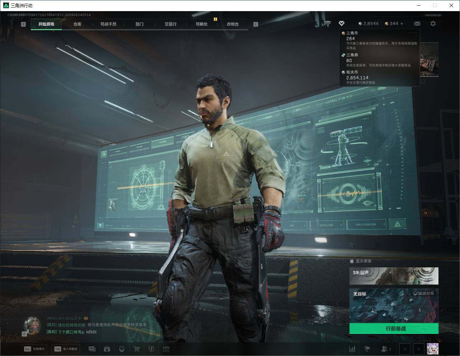The width and height of the screenshot is (460, 356).
Task: Click the 端游对局 match type label
Action: [423, 294]
